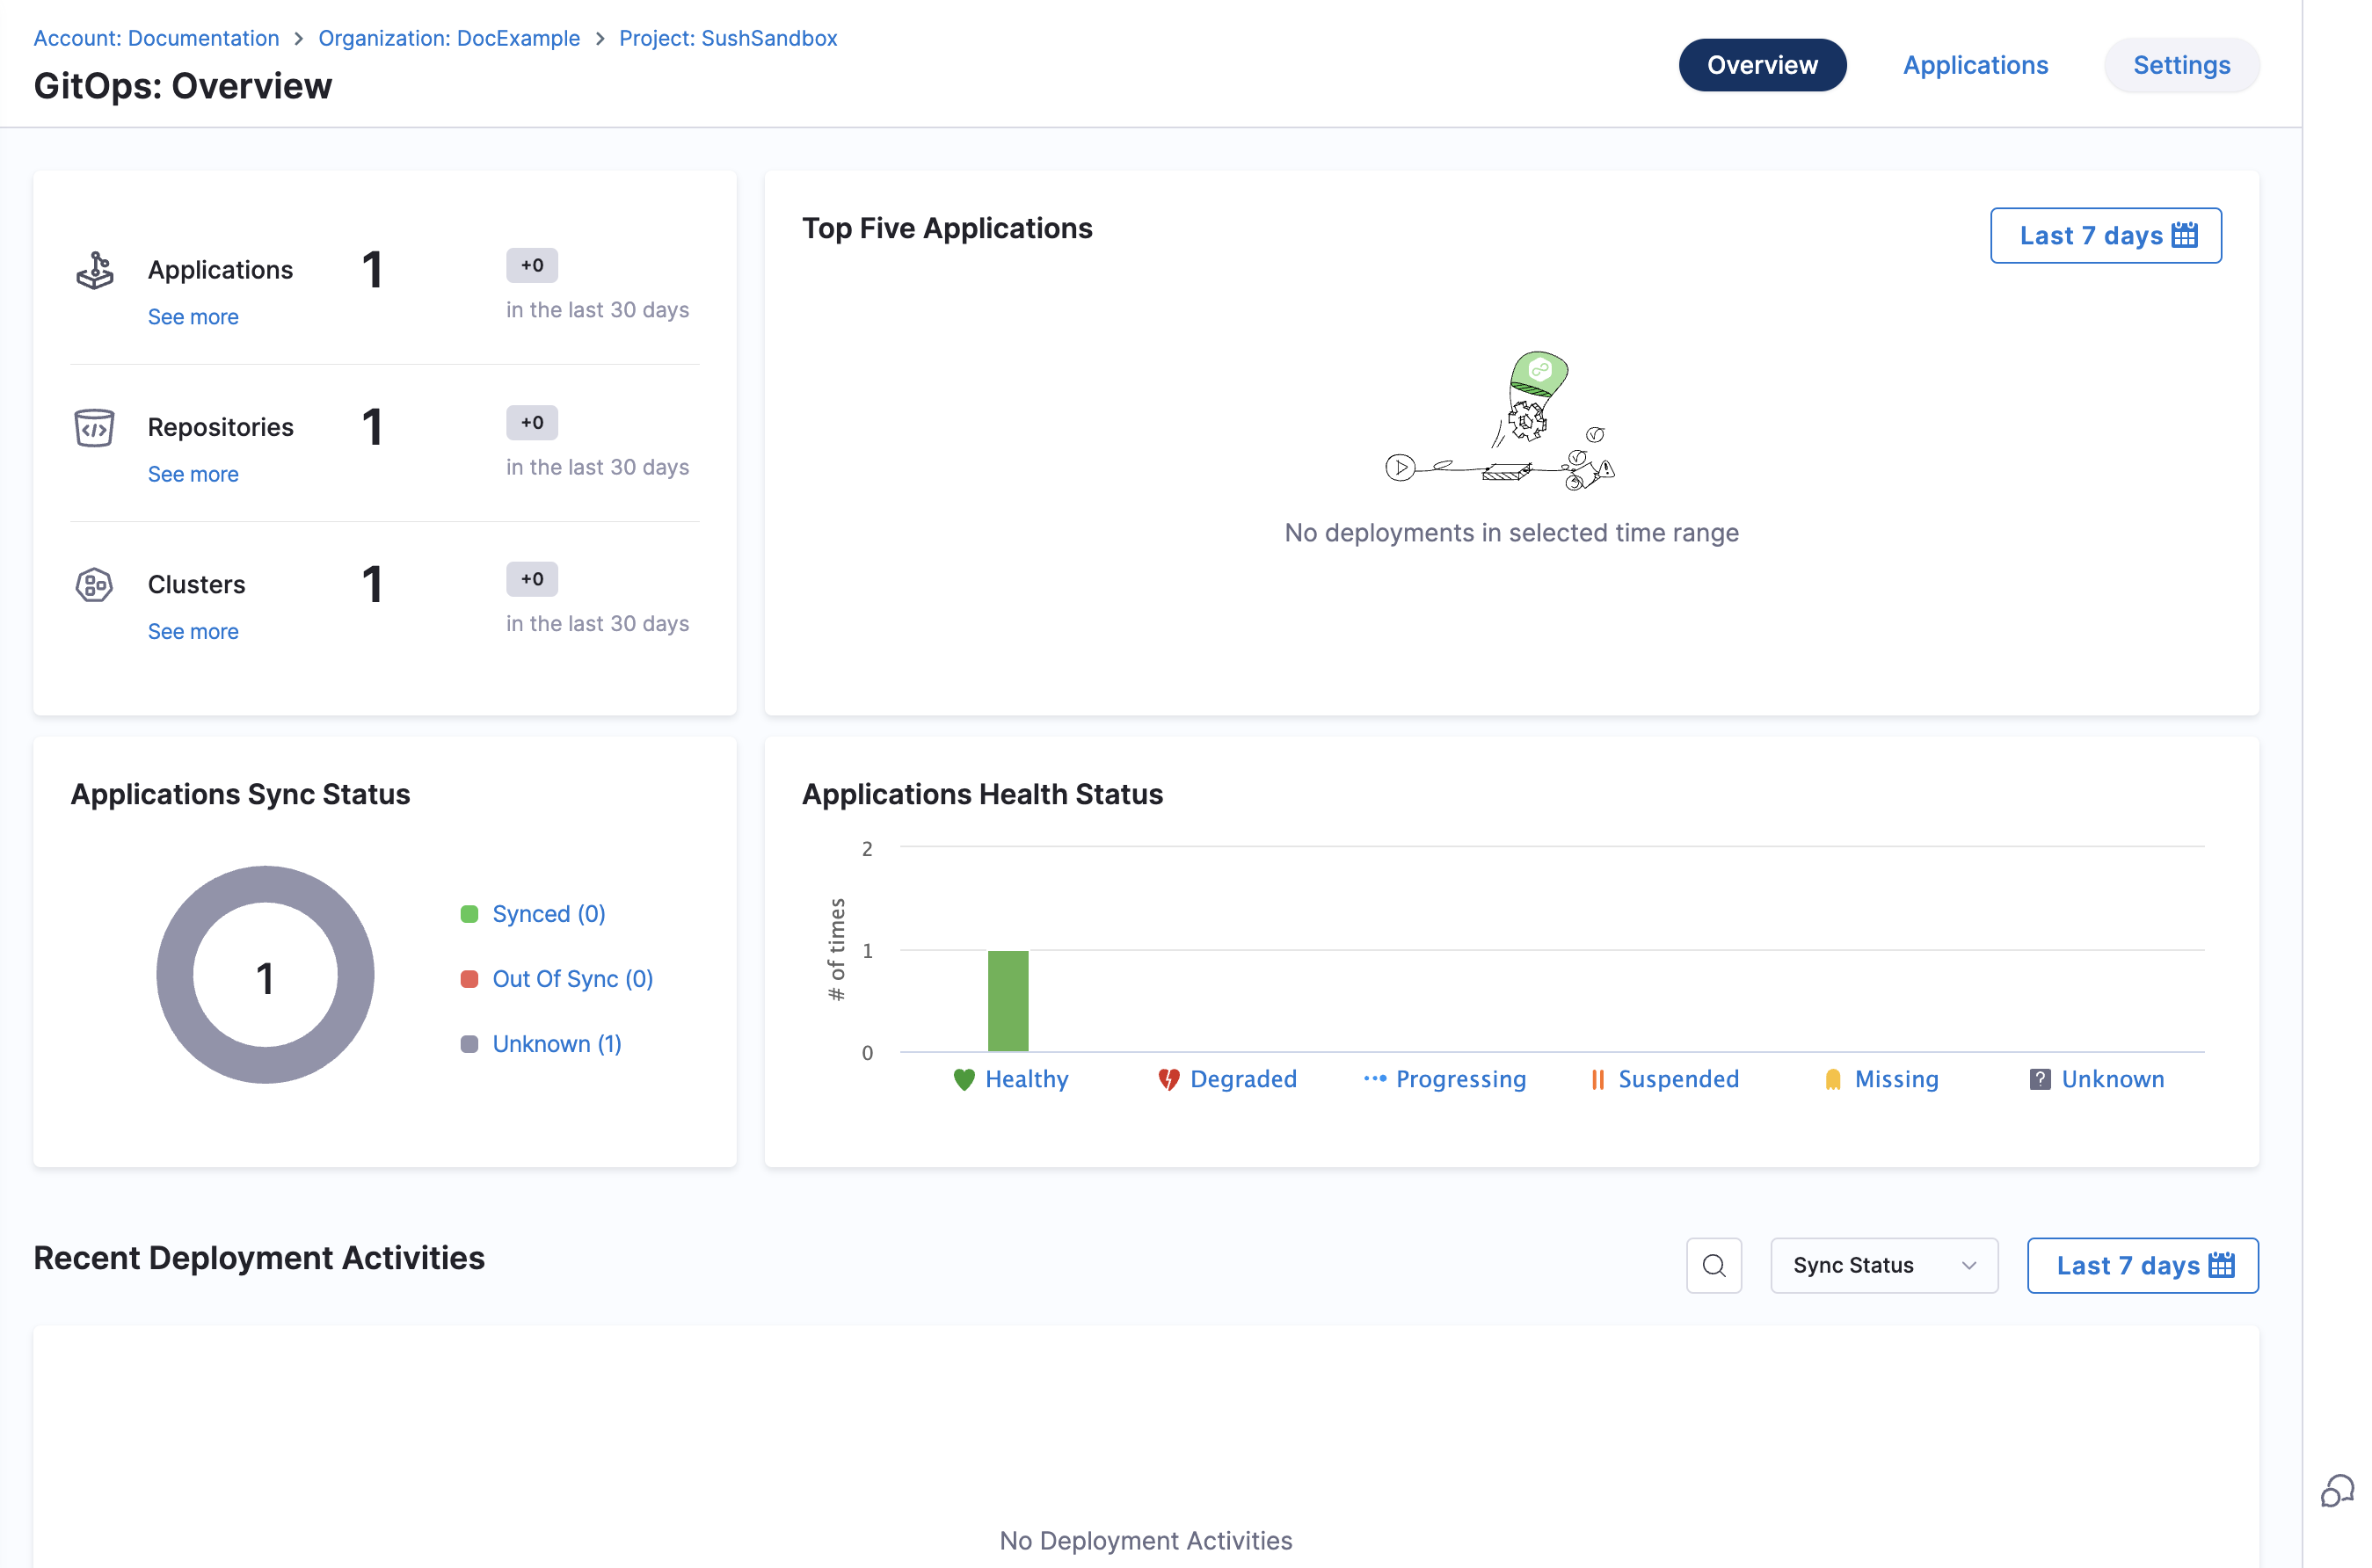The width and height of the screenshot is (2372, 1568).
Task: Click the +0 badge beside Repositories count
Action: pos(532,422)
